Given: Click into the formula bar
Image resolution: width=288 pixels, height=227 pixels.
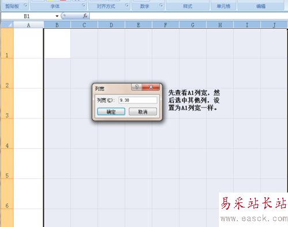Looking at the screenshot, I should 189,16.
